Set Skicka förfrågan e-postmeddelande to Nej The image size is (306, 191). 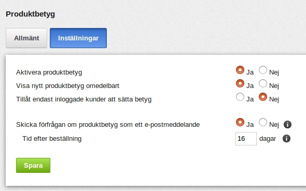tap(263, 122)
